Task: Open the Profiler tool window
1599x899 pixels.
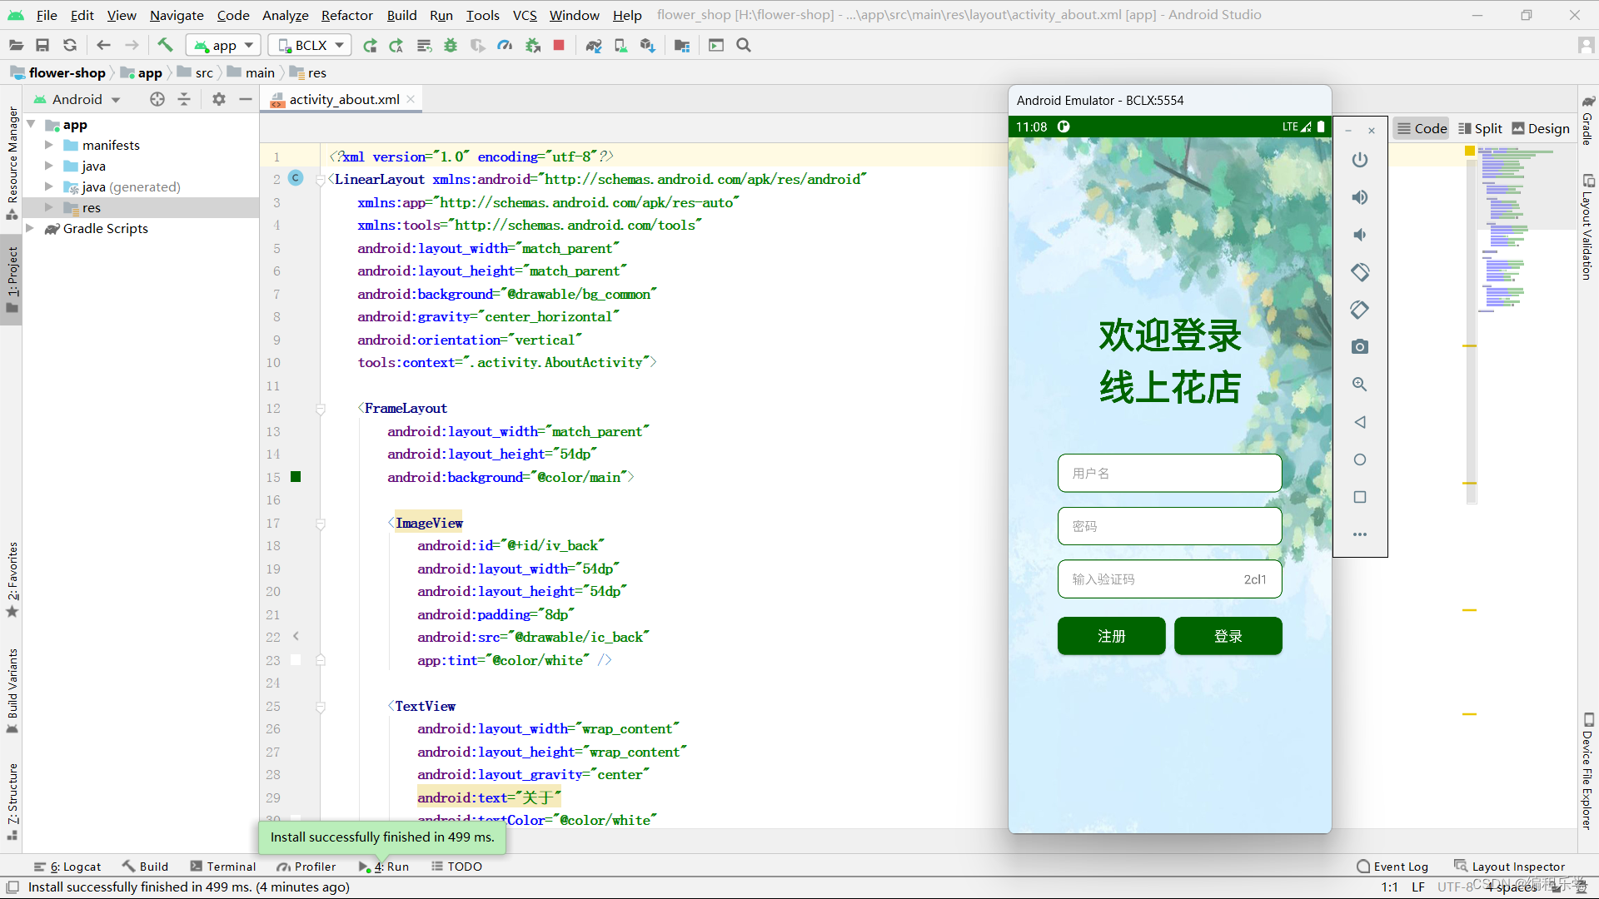Action: click(306, 867)
